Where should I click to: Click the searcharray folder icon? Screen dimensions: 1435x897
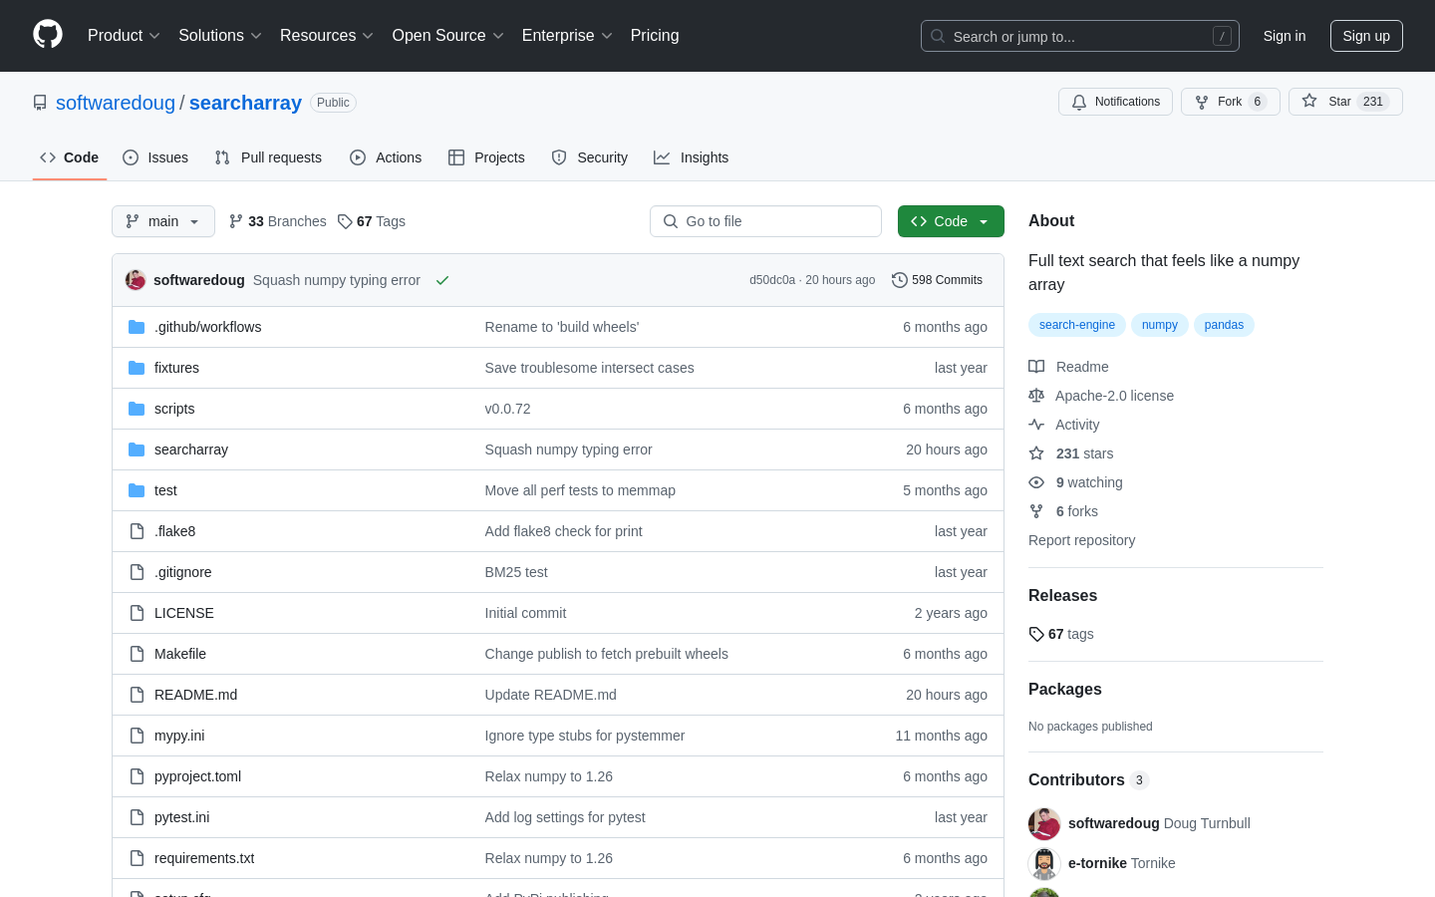pos(137,449)
